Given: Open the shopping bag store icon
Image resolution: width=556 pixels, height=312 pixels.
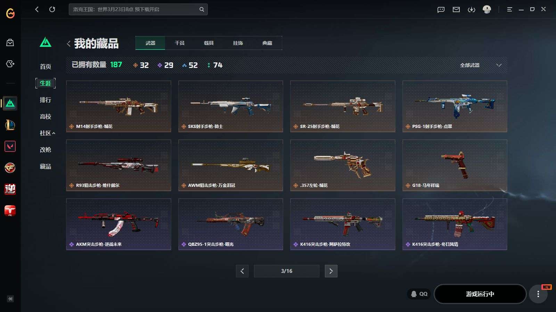Looking at the screenshot, I should click(10, 43).
